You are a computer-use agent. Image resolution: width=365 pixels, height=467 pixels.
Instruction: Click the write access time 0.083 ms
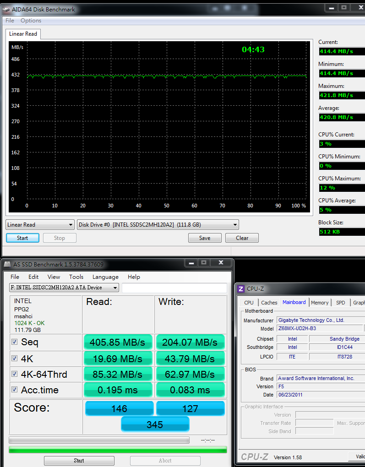[x=190, y=390]
